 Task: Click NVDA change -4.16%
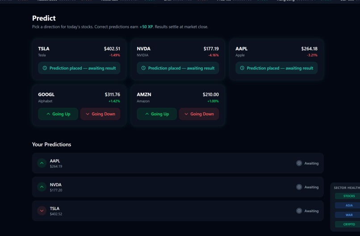tap(213, 55)
